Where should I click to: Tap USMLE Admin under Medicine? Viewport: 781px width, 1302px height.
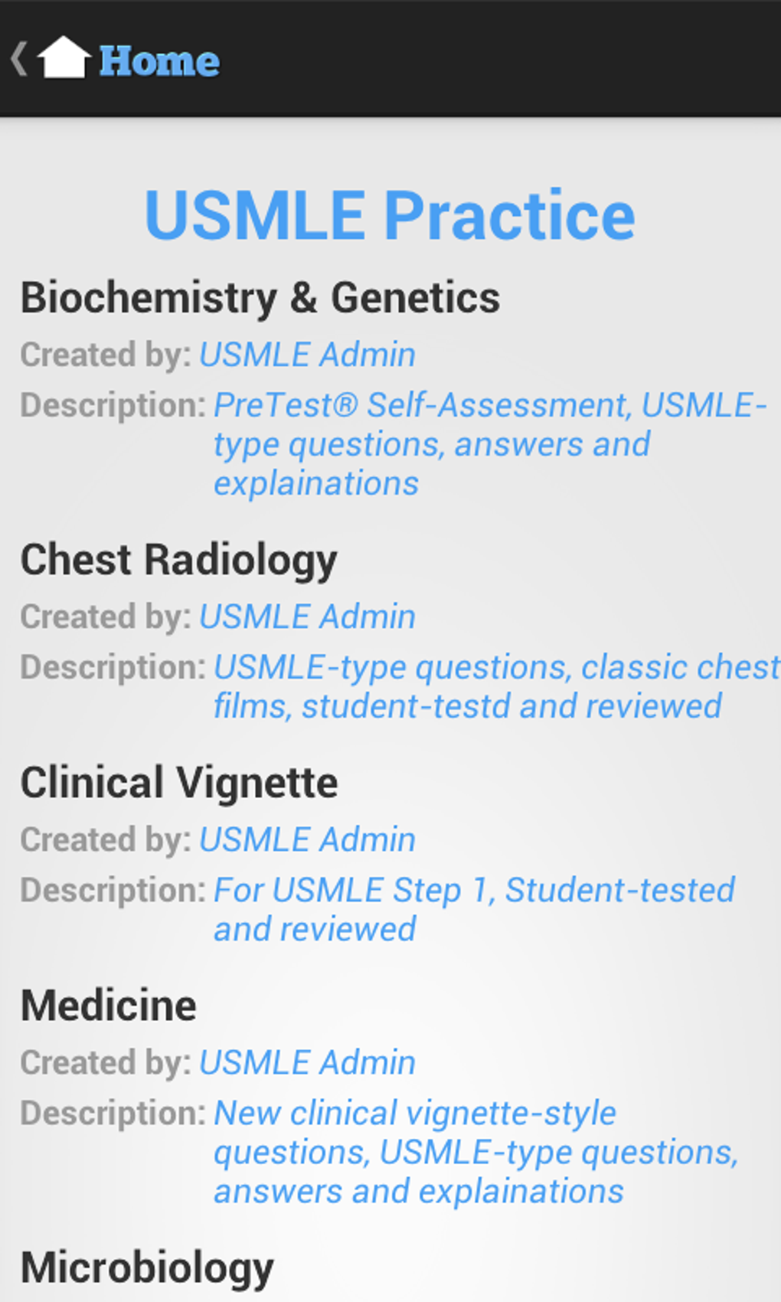[x=307, y=1062]
